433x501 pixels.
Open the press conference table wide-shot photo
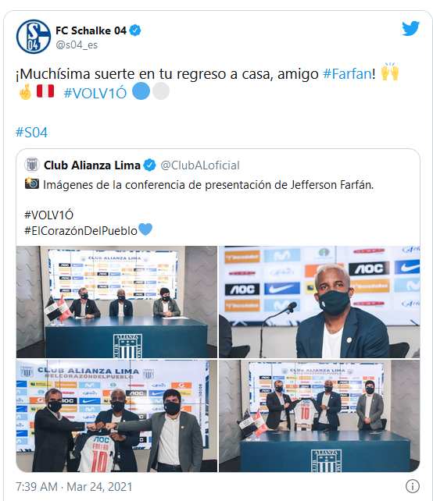coord(116,302)
